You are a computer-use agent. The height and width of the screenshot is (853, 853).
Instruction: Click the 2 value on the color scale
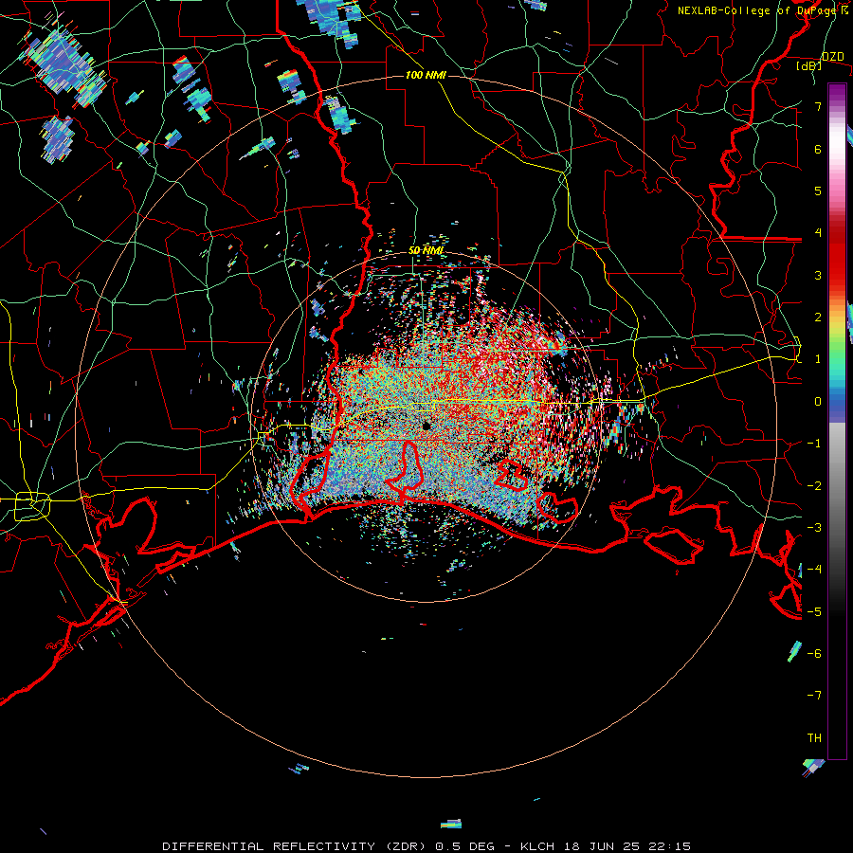pos(818,318)
